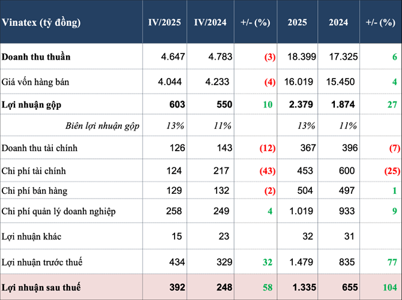Screen dimensions: 402x300
Task: Select the value "600" in Chi phí tài chính
Action: (347, 170)
